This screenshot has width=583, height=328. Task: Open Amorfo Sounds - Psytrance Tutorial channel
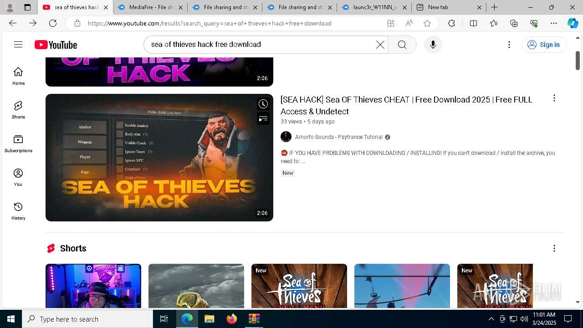pyautogui.click(x=338, y=137)
